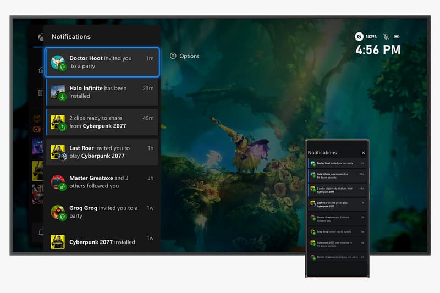Click the Xbox logo in guide
440x293 pixels.
[x=41, y=37]
